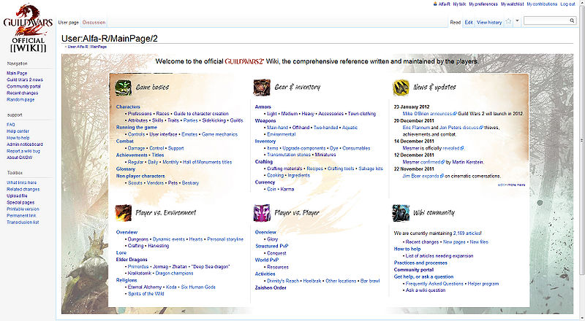Open Spirits of the Wild link
This screenshot has height=321, width=585.
(x=146, y=294)
